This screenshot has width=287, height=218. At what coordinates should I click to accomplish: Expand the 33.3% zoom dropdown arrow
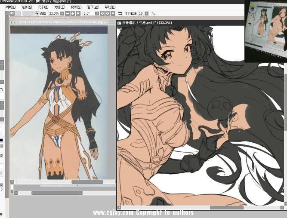pos(62,13)
